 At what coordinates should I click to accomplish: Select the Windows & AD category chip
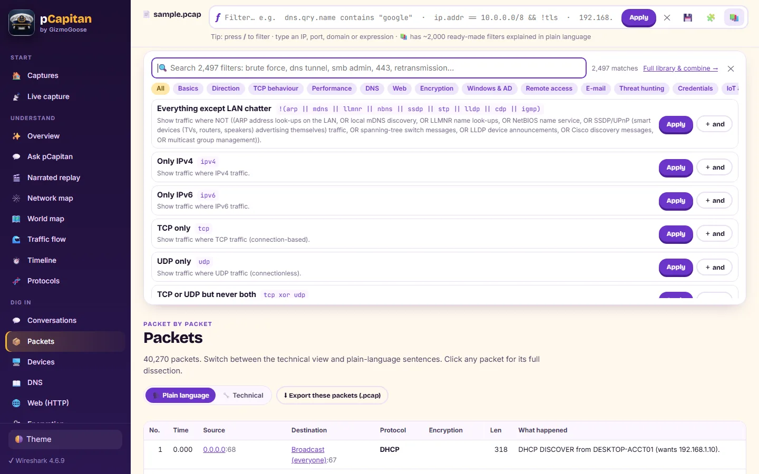[x=490, y=88]
